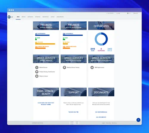Open the Contact nav tab
The height and width of the screenshot is (133, 149).
[52, 17]
